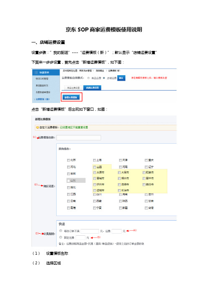Switch to the 单品运费设置 tab
This screenshot has width=208, height=295.
coord(73,88)
